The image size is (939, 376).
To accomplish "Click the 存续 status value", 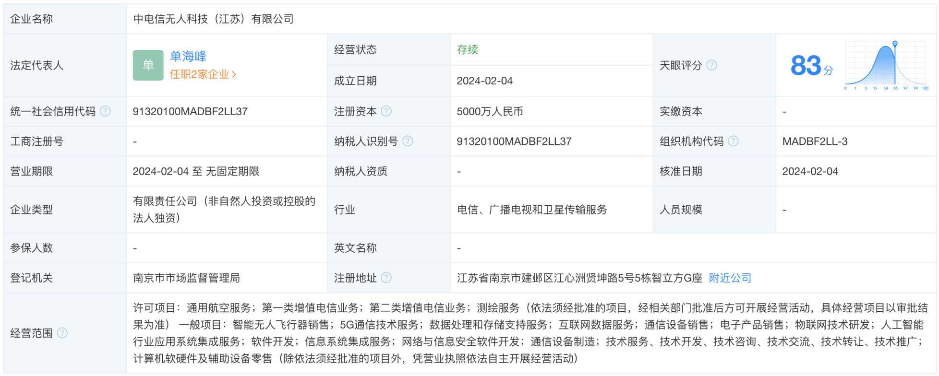I will [x=468, y=49].
